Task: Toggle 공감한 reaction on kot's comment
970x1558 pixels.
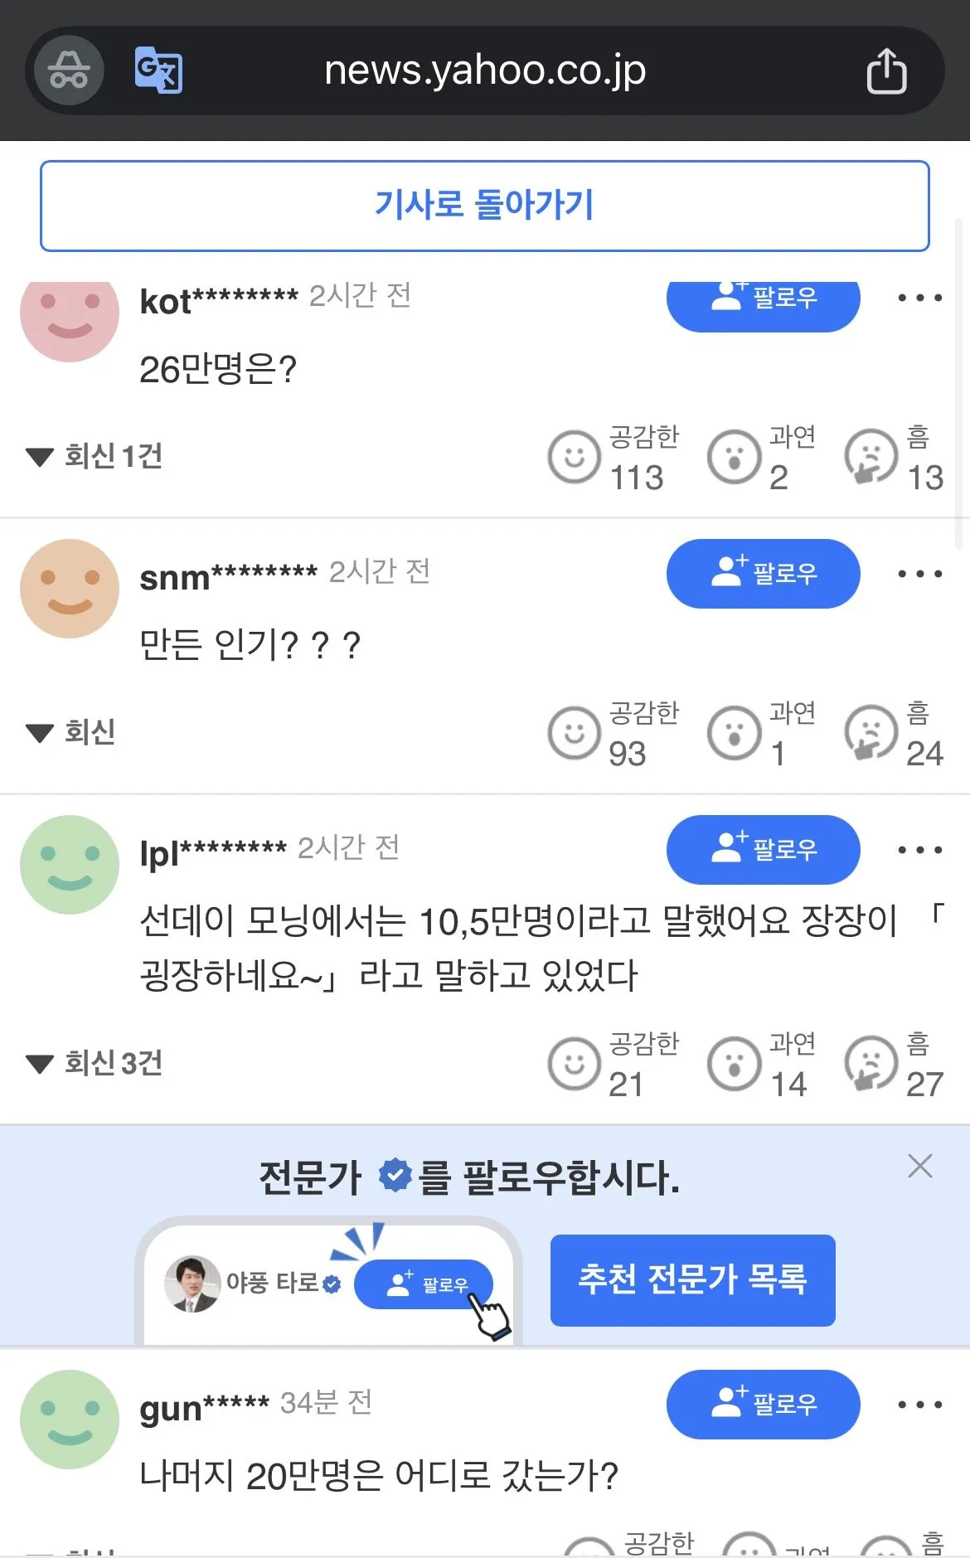Action: (575, 457)
